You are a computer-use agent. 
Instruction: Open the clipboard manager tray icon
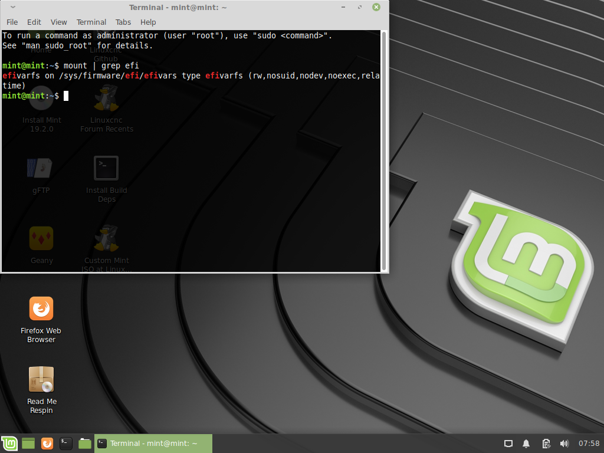click(546, 444)
